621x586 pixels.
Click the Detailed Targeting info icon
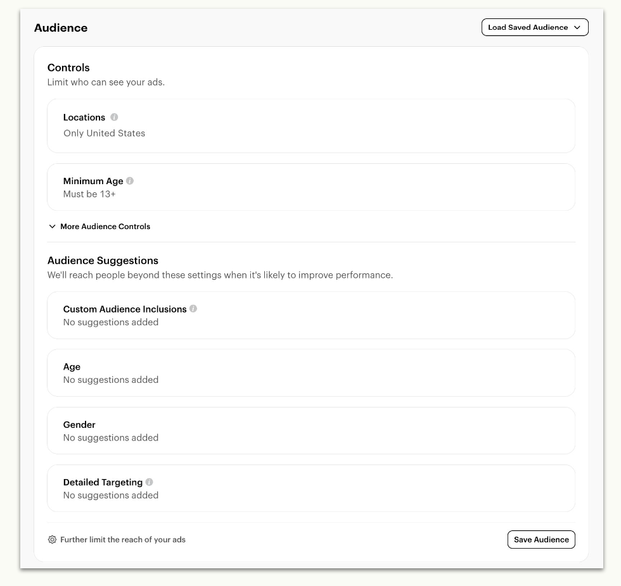point(150,482)
